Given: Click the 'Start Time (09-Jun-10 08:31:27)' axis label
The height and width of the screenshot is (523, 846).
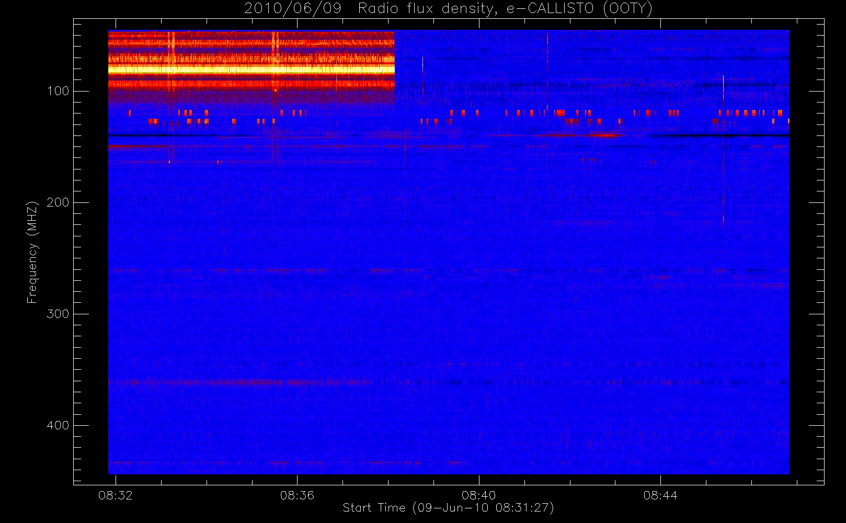Looking at the screenshot, I should point(449,508).
